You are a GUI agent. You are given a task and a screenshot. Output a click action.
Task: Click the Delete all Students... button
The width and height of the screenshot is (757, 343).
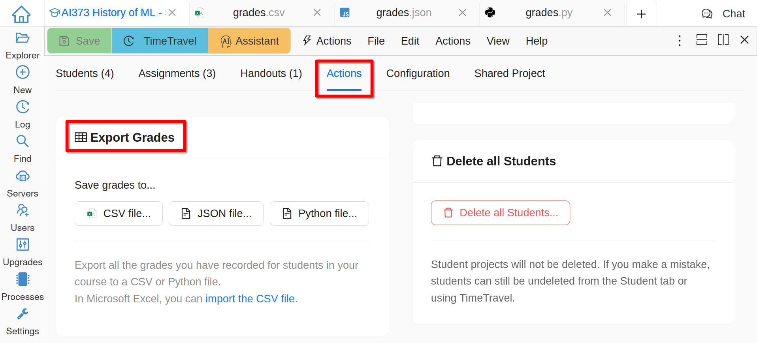coord(500,213)
